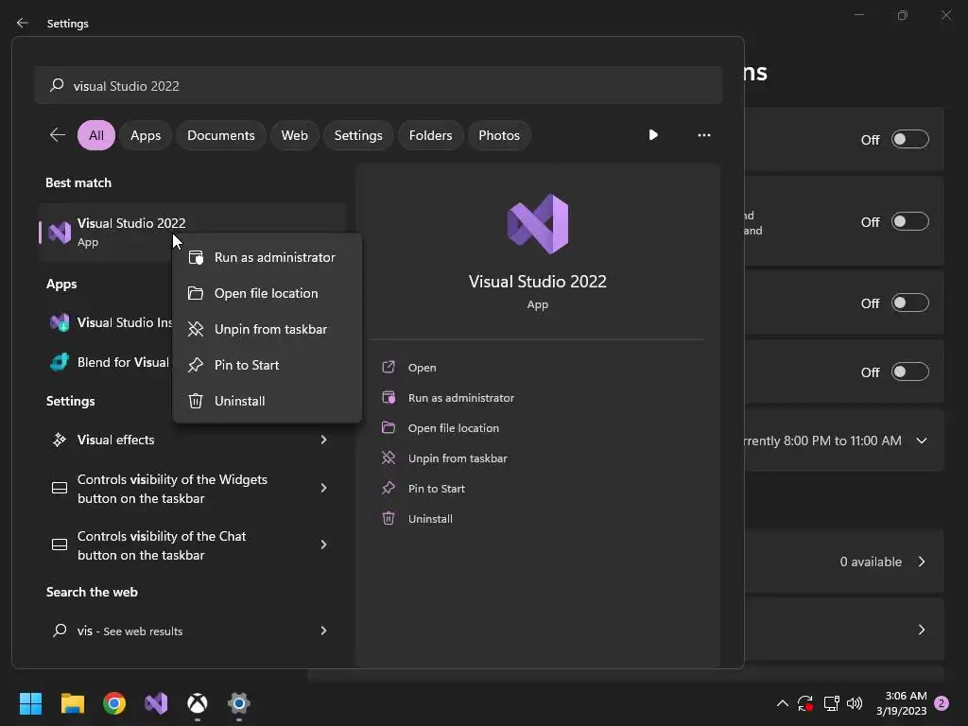This screenshot has width=968, height=726.
Task: Click the large Visual Studio logo in preview
Action: (x=538, y=224)
